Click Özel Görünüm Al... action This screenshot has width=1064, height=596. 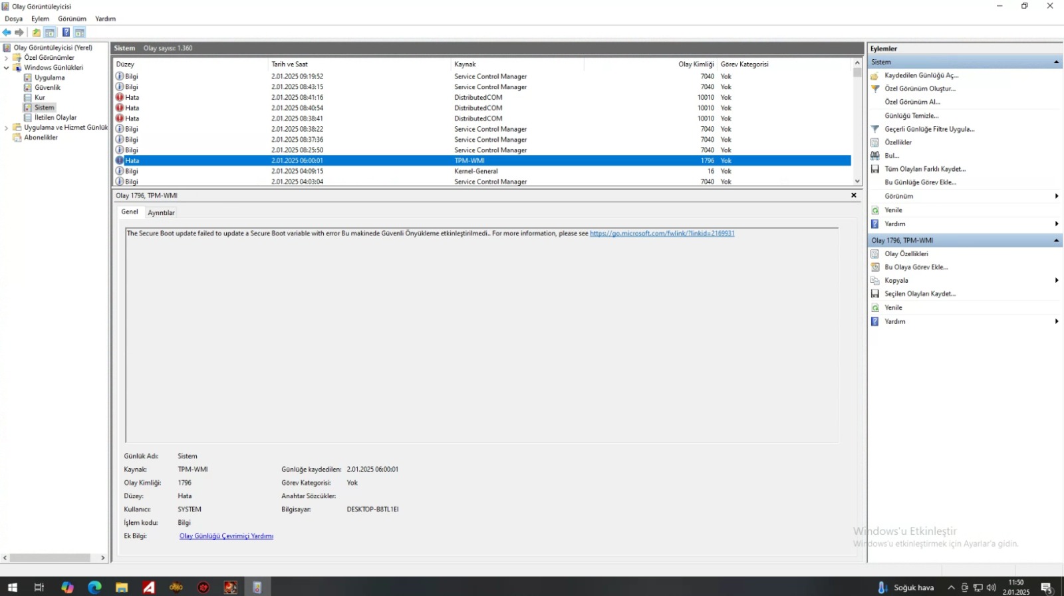(912, 102)
